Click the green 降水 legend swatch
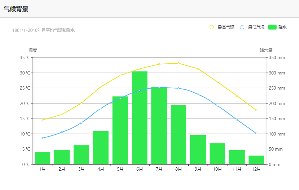Screen dimensions: 299x190 (x=272, y=27)
